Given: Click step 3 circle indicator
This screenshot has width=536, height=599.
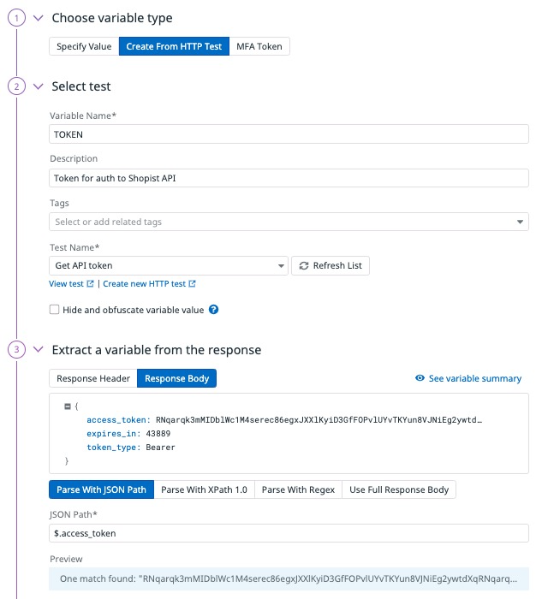Looking at the screenshot, I should click(15, 350).
